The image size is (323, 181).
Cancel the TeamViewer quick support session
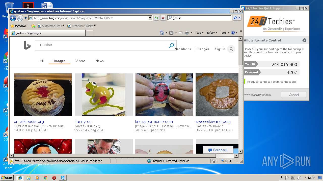pyautogui.click(x=294, y=95)
